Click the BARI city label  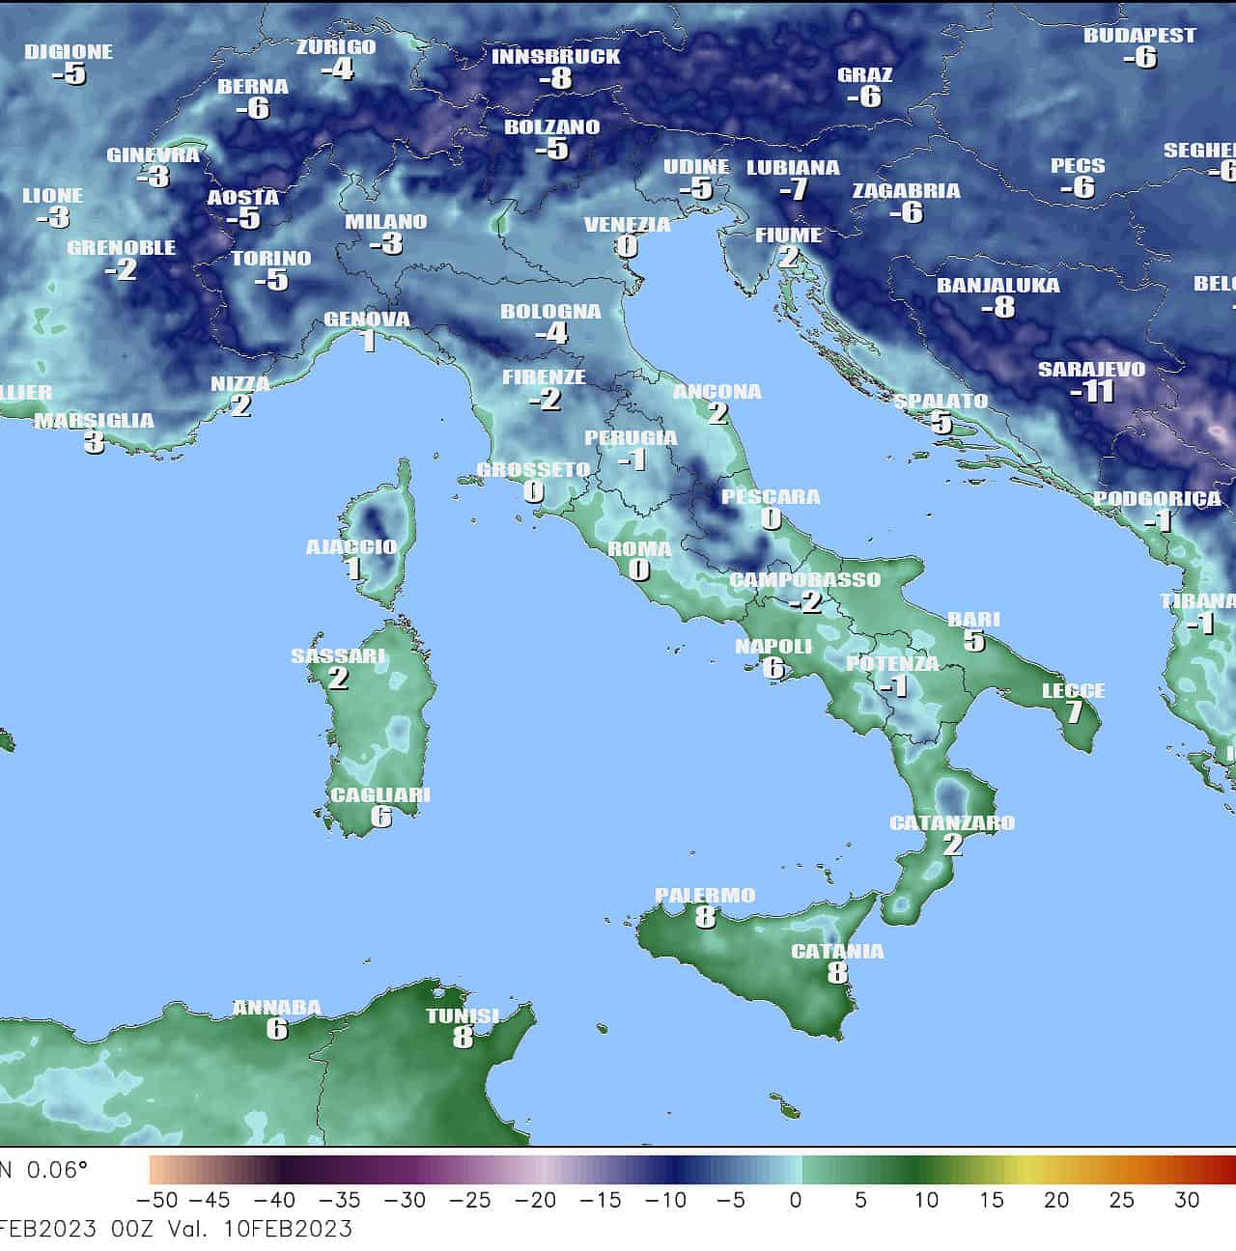coord(973,619)
